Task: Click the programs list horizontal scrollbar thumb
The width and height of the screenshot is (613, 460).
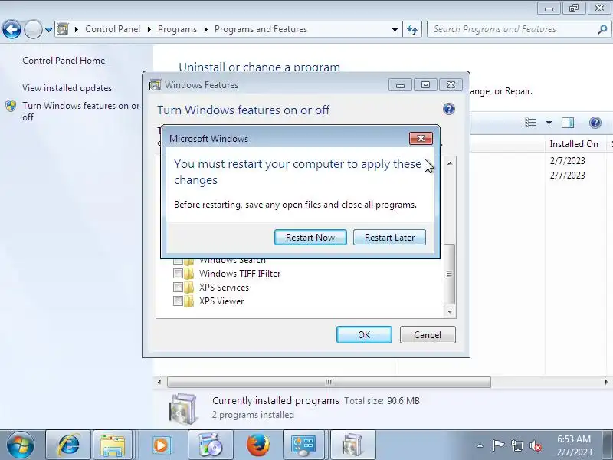Action: [329, 382]
